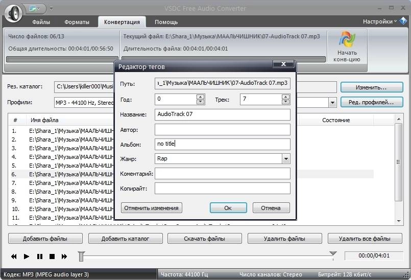Click the Год number field

click(x=176, y=99)
